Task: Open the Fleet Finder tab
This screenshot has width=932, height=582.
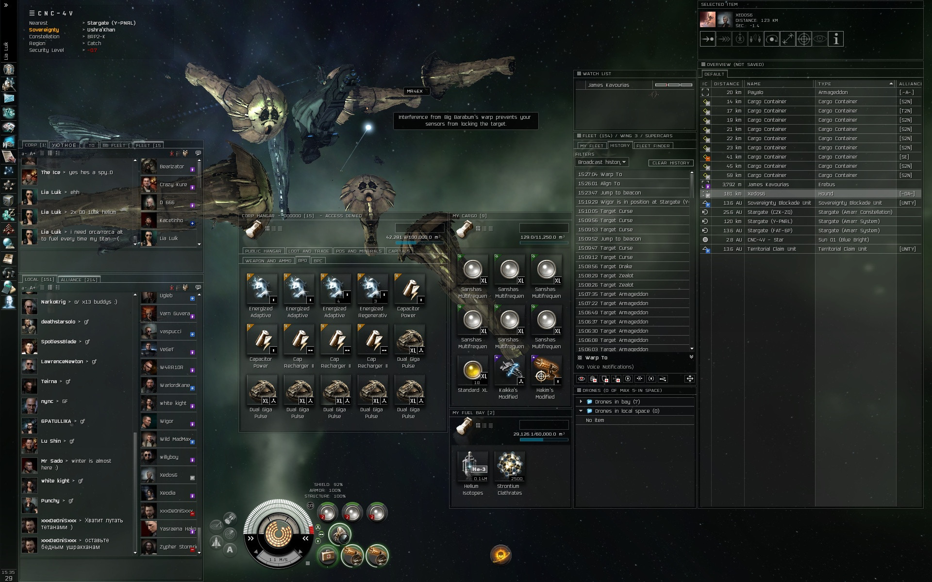Action: point(653,145)
